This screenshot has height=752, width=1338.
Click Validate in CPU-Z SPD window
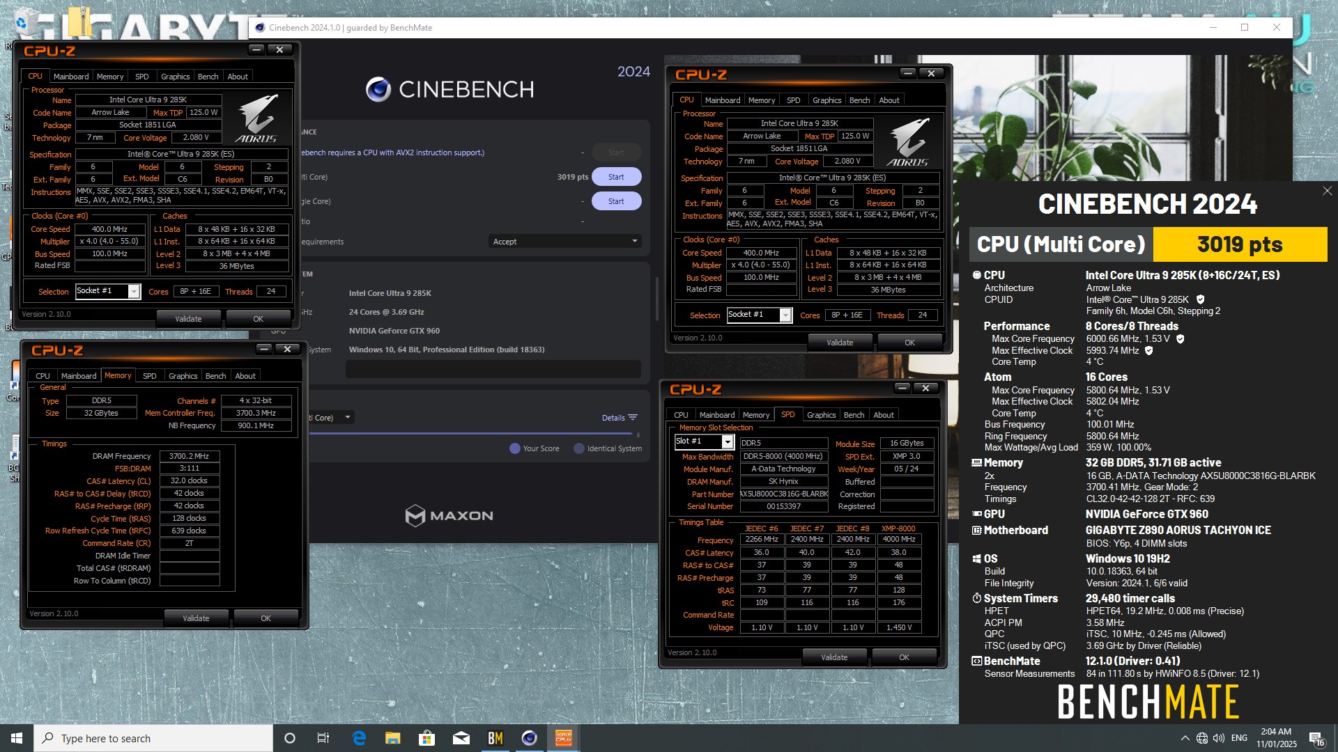coord(834,657)
